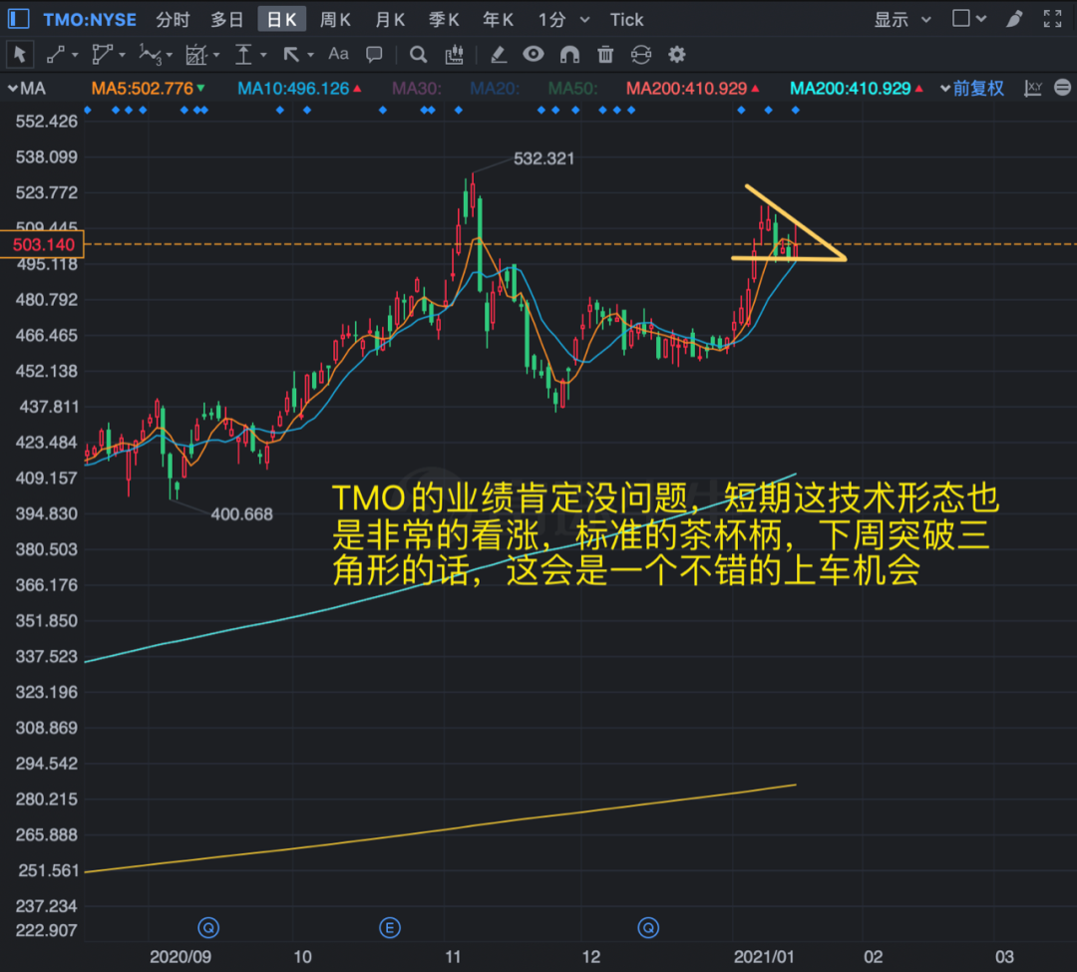Select the arrow marker tool
This screenshot has width=1077, height=972.
[x=291, y=54]
